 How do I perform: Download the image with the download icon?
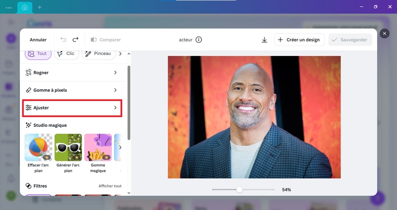click(265, 40)
